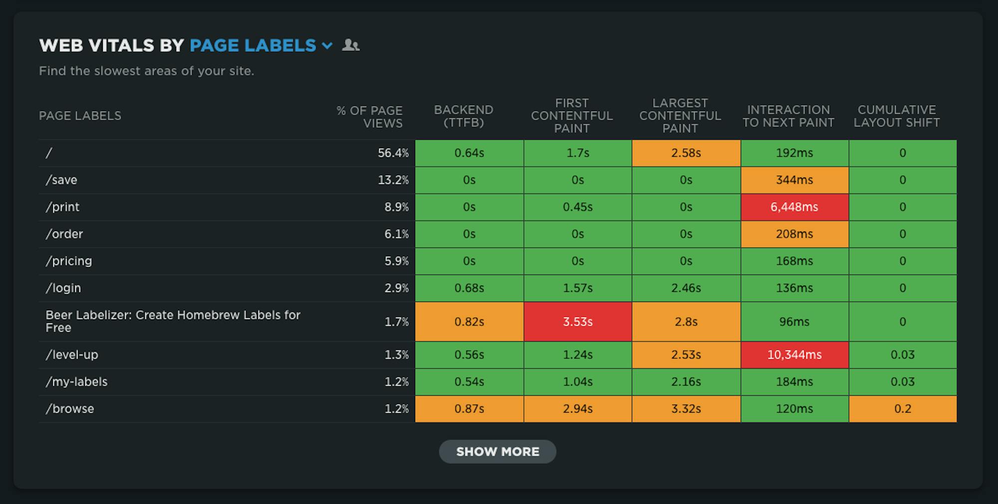This screenshot has height=504, width=998.
Task: Click Largest Contentful Paint column header
Action: click(680, 116)
